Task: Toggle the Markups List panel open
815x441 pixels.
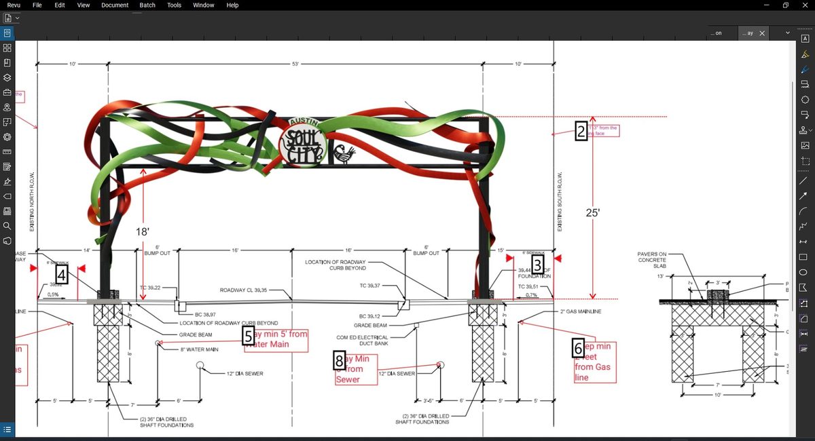Action: point(7,429)
